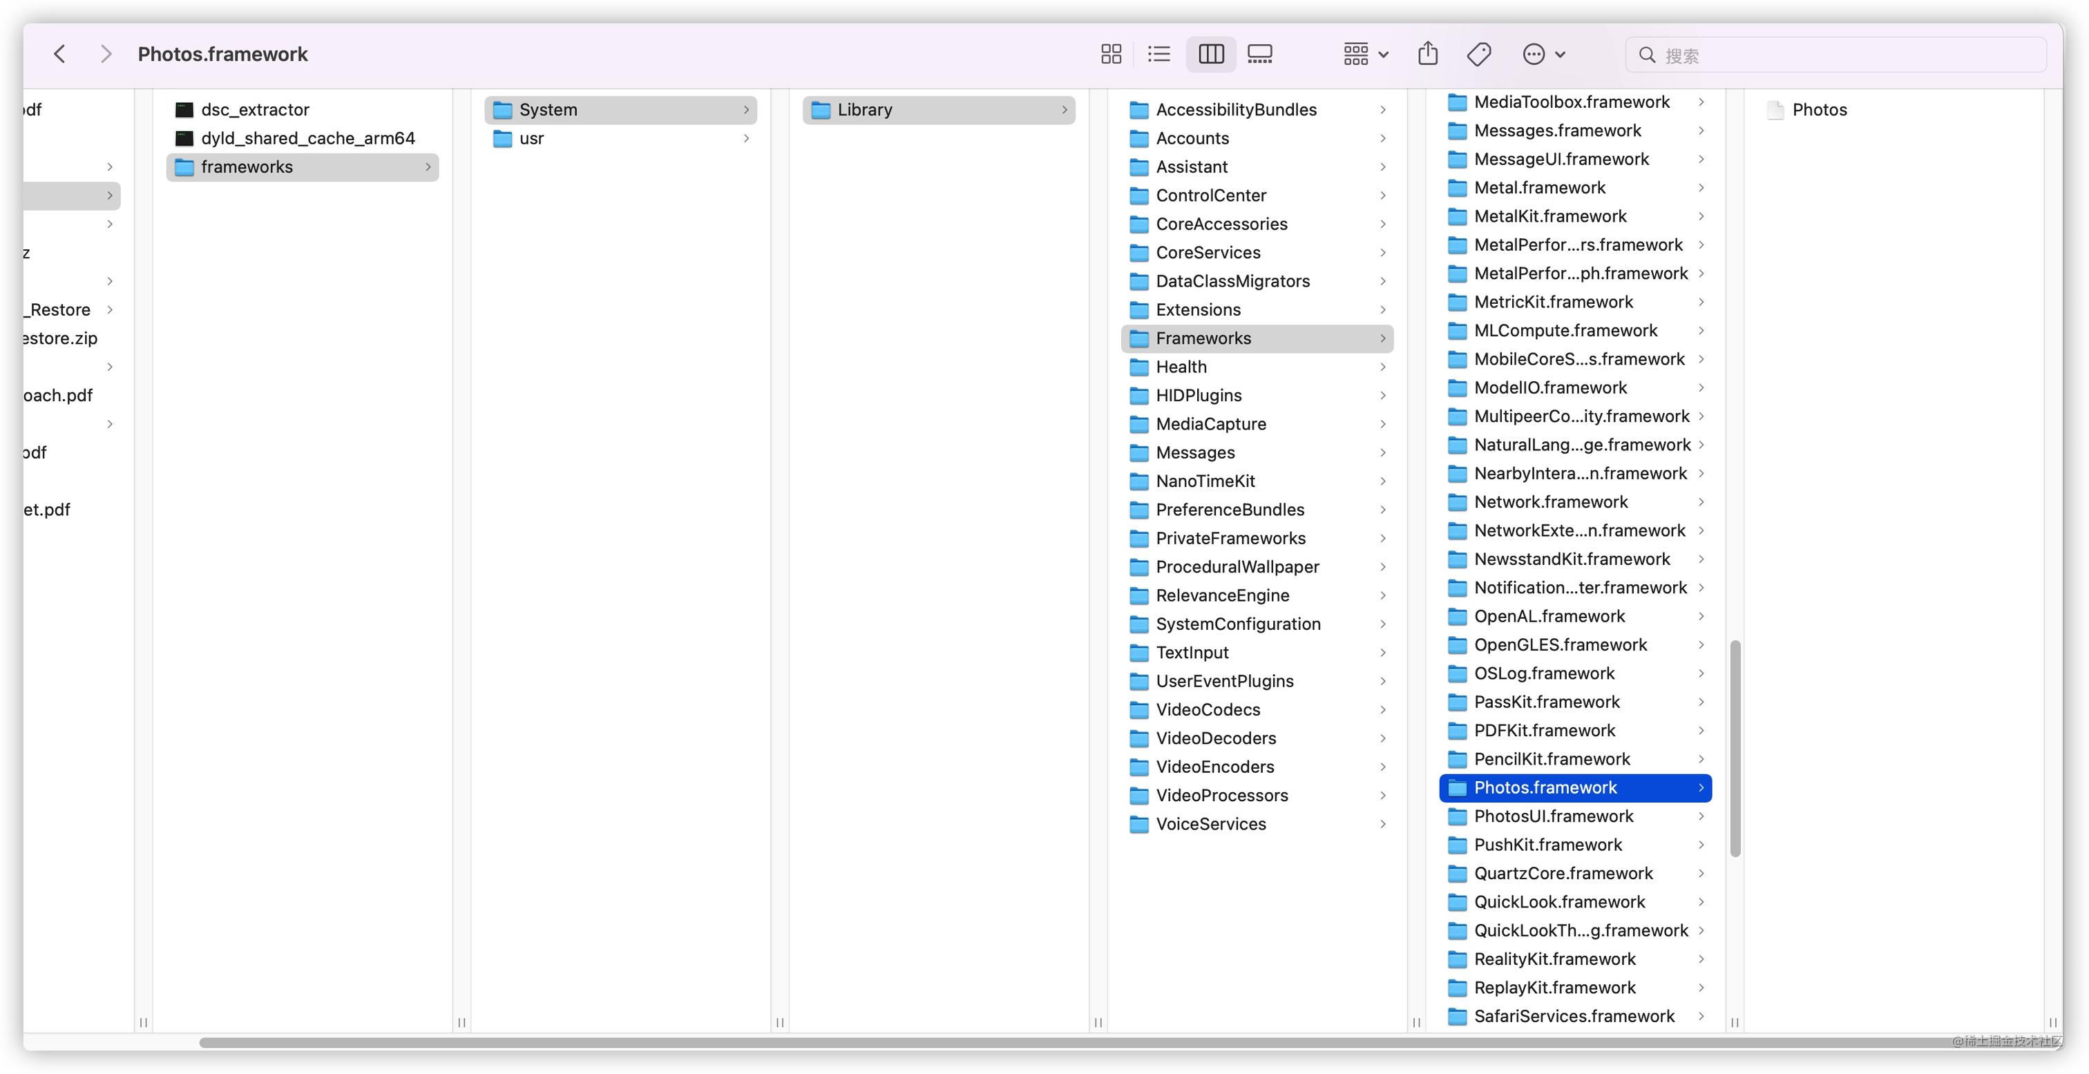The width and height of the screenshot is (2089, 1074).
Task: Click the Share toolbar icon
Action: click(x=1428, y=55)
